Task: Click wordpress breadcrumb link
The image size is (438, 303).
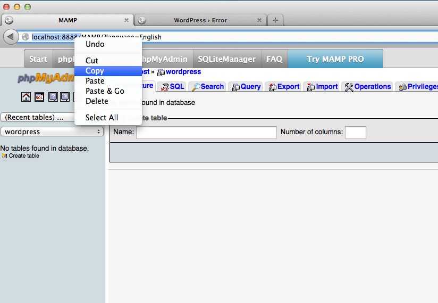Action: click(183, 72)
